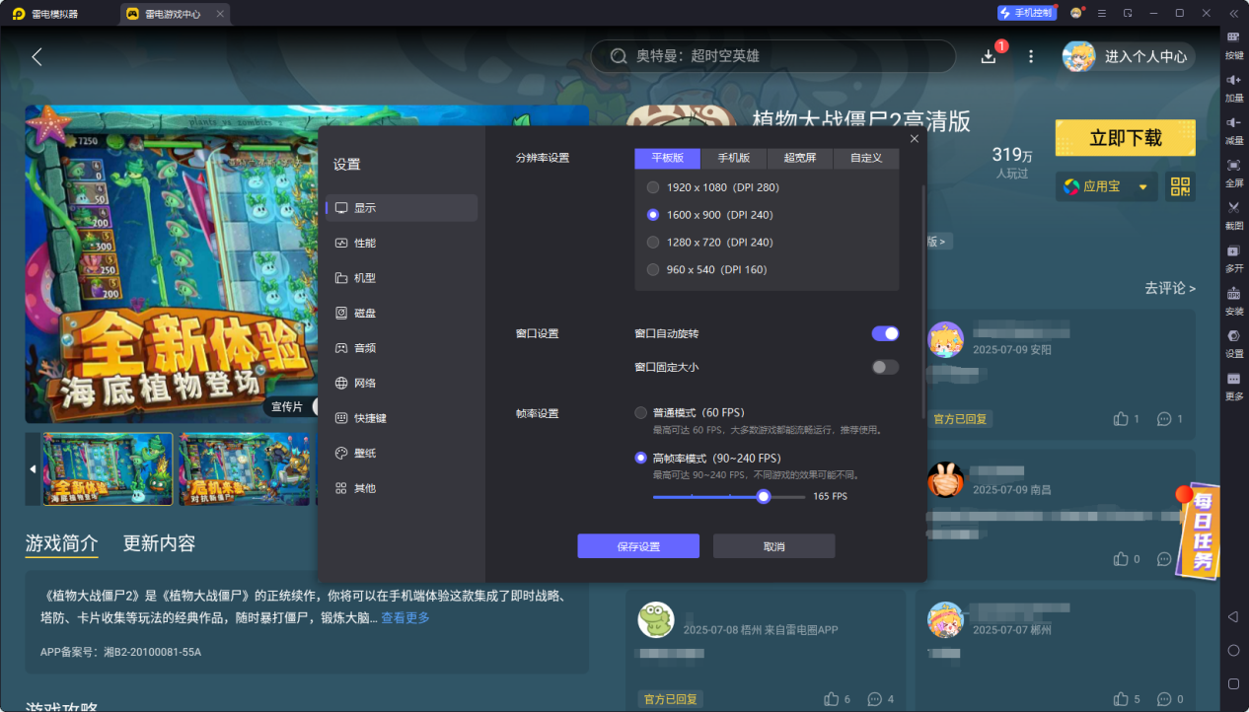1249x712 pixels.
Task: Click the FPS slider handle at 165 FPS
Action: [764, 497]
